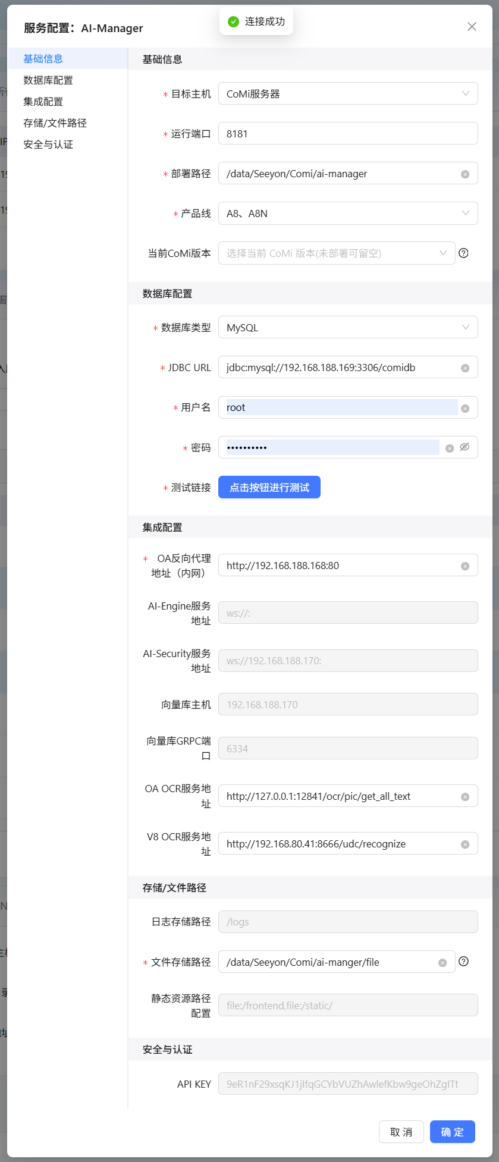The height and width of the screenshot is (1162, 499).
Task: Click the 日志存储路径 /logs field
Action: pos(348,922)
